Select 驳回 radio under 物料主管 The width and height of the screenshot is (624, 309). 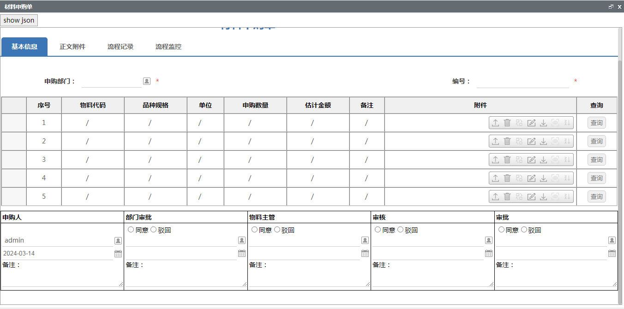pyautogui.click(x=277, y=230)
